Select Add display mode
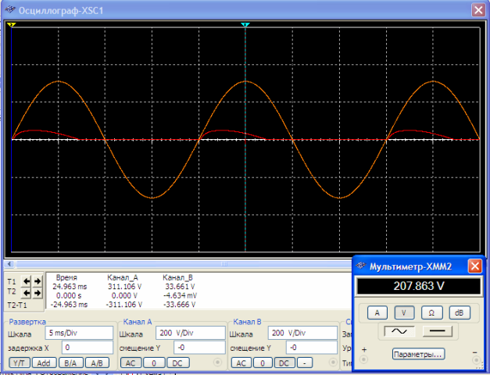Image resolution: width=490 pixels, height=375 pixels. (x=44, y=362)
